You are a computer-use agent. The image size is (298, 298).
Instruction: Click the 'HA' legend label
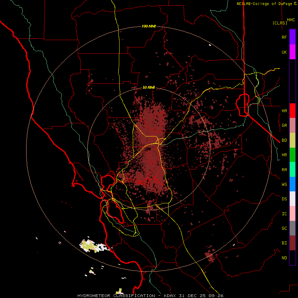284,111
